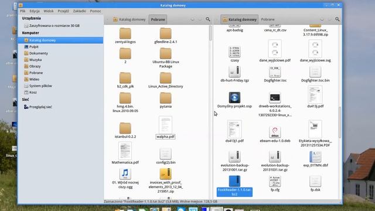375x211 pixels.
Task: Open the Widok menu
Action: 49,11
